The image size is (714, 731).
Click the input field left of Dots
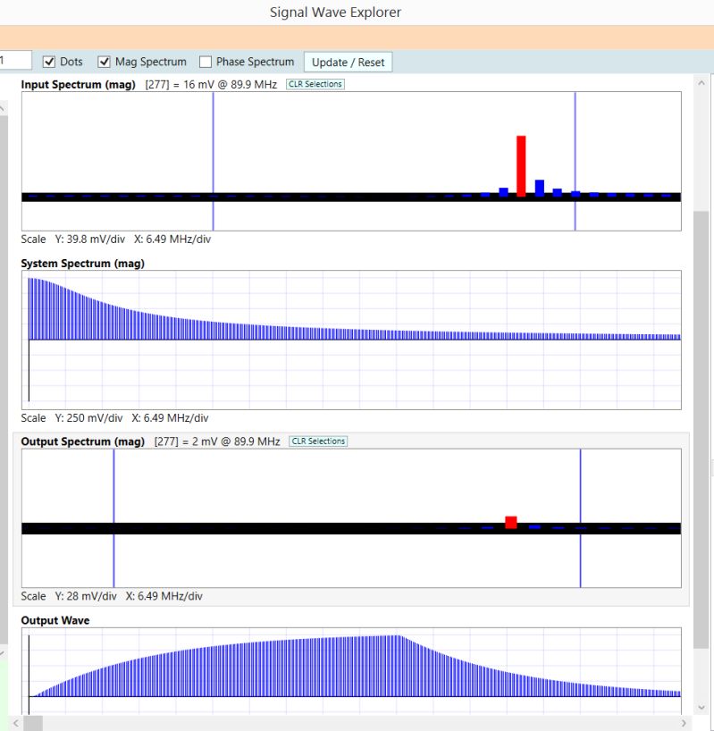click(15, 60)
